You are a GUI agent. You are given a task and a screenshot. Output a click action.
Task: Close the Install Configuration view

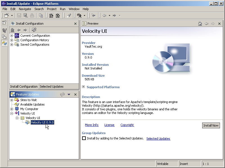[75, 24]
